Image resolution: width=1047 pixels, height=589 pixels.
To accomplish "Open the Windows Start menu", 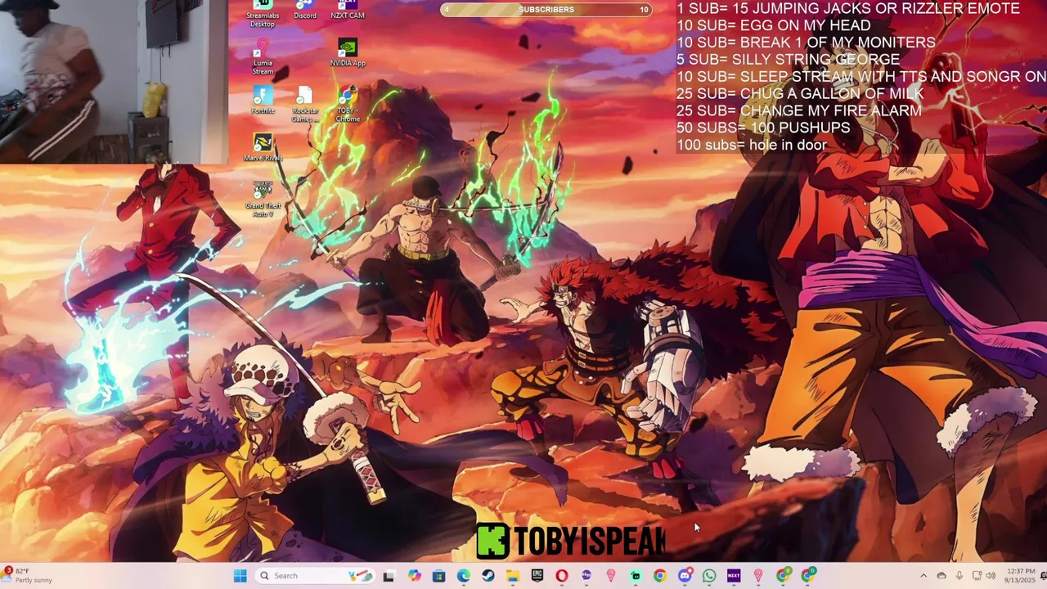I will point(240,576).
